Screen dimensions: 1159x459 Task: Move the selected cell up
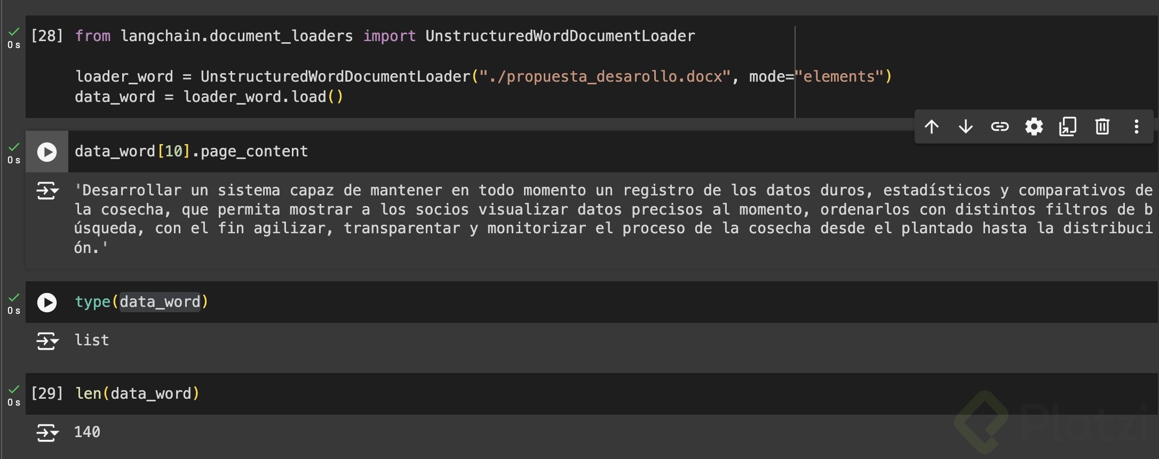[x=932, y=127]
